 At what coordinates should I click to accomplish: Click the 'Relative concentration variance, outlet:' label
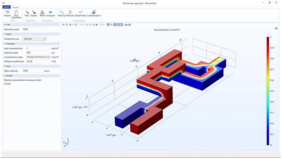coord(23,80)
